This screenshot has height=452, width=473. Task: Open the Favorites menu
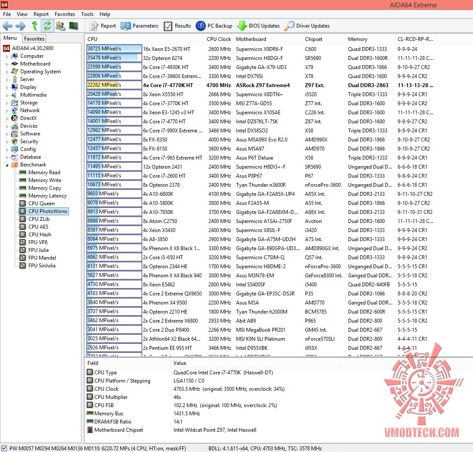(x=65, y=14)
